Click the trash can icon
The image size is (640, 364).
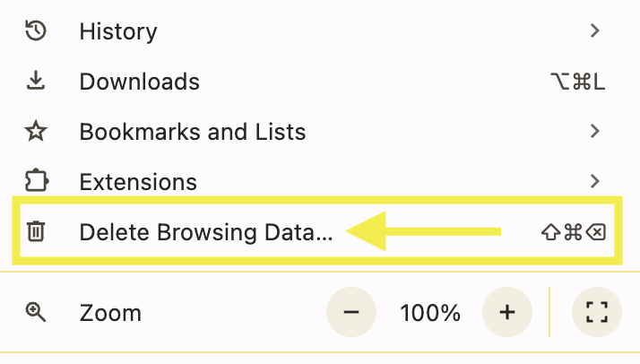tap(36, 232)
